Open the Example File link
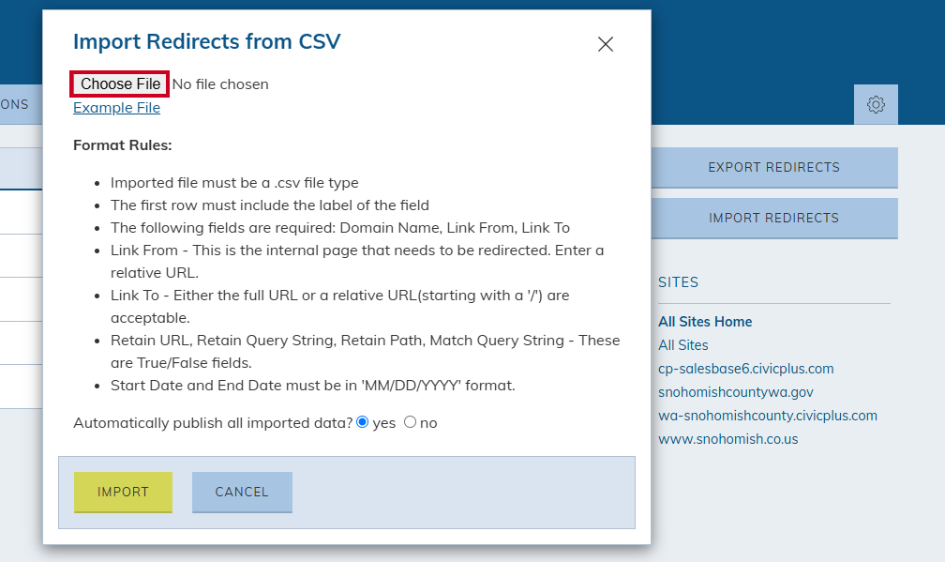This screenshot has width=945, height=562. point(116,108)
